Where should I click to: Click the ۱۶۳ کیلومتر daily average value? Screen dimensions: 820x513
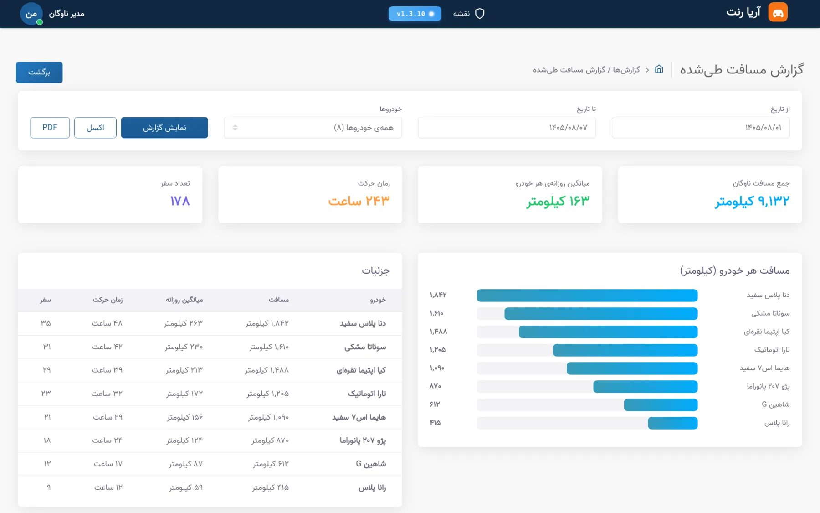(558, 202)
